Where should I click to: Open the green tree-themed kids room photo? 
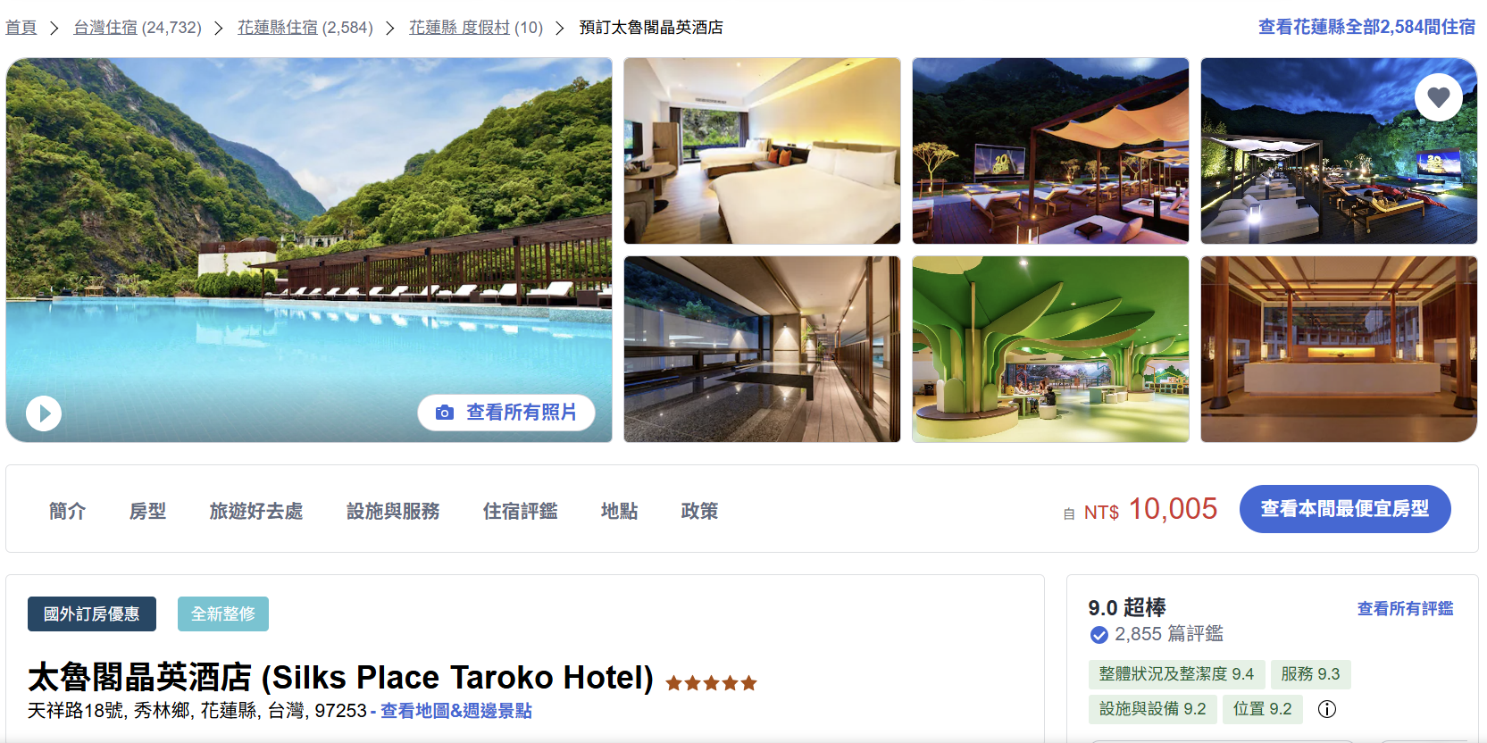(1050, 349)
